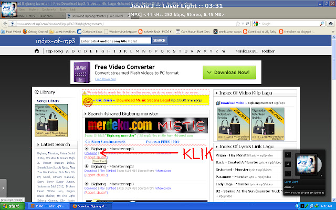The height and width of the screenshot is (210, 336).
Task: Expand the side panel arrow at left edge
Action: pos(3,188)
